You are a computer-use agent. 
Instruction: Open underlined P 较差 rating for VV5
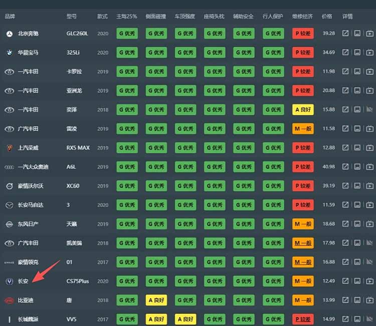(303, 319)
